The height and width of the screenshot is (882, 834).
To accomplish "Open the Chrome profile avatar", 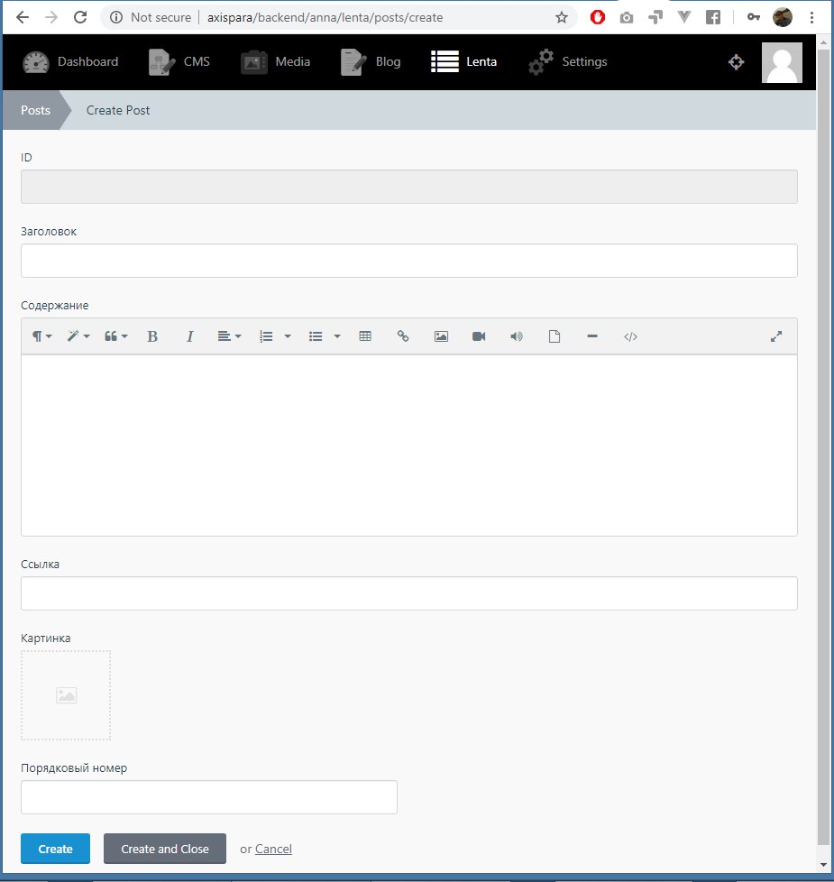I will (783, 17).
